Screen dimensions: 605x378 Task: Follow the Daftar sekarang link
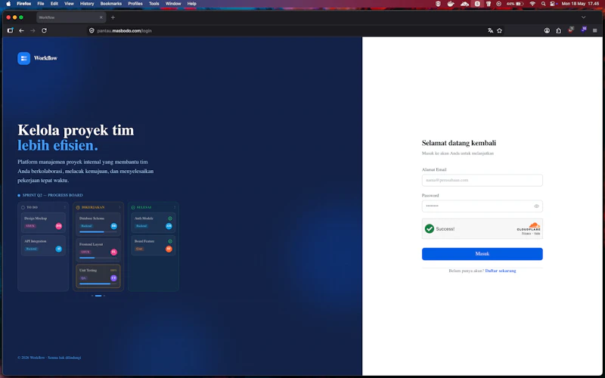click(501, 271)
